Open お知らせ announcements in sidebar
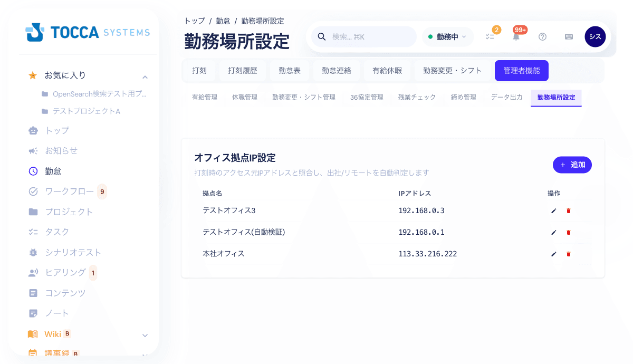Viewport: 633px width, 364px height. 53,150
